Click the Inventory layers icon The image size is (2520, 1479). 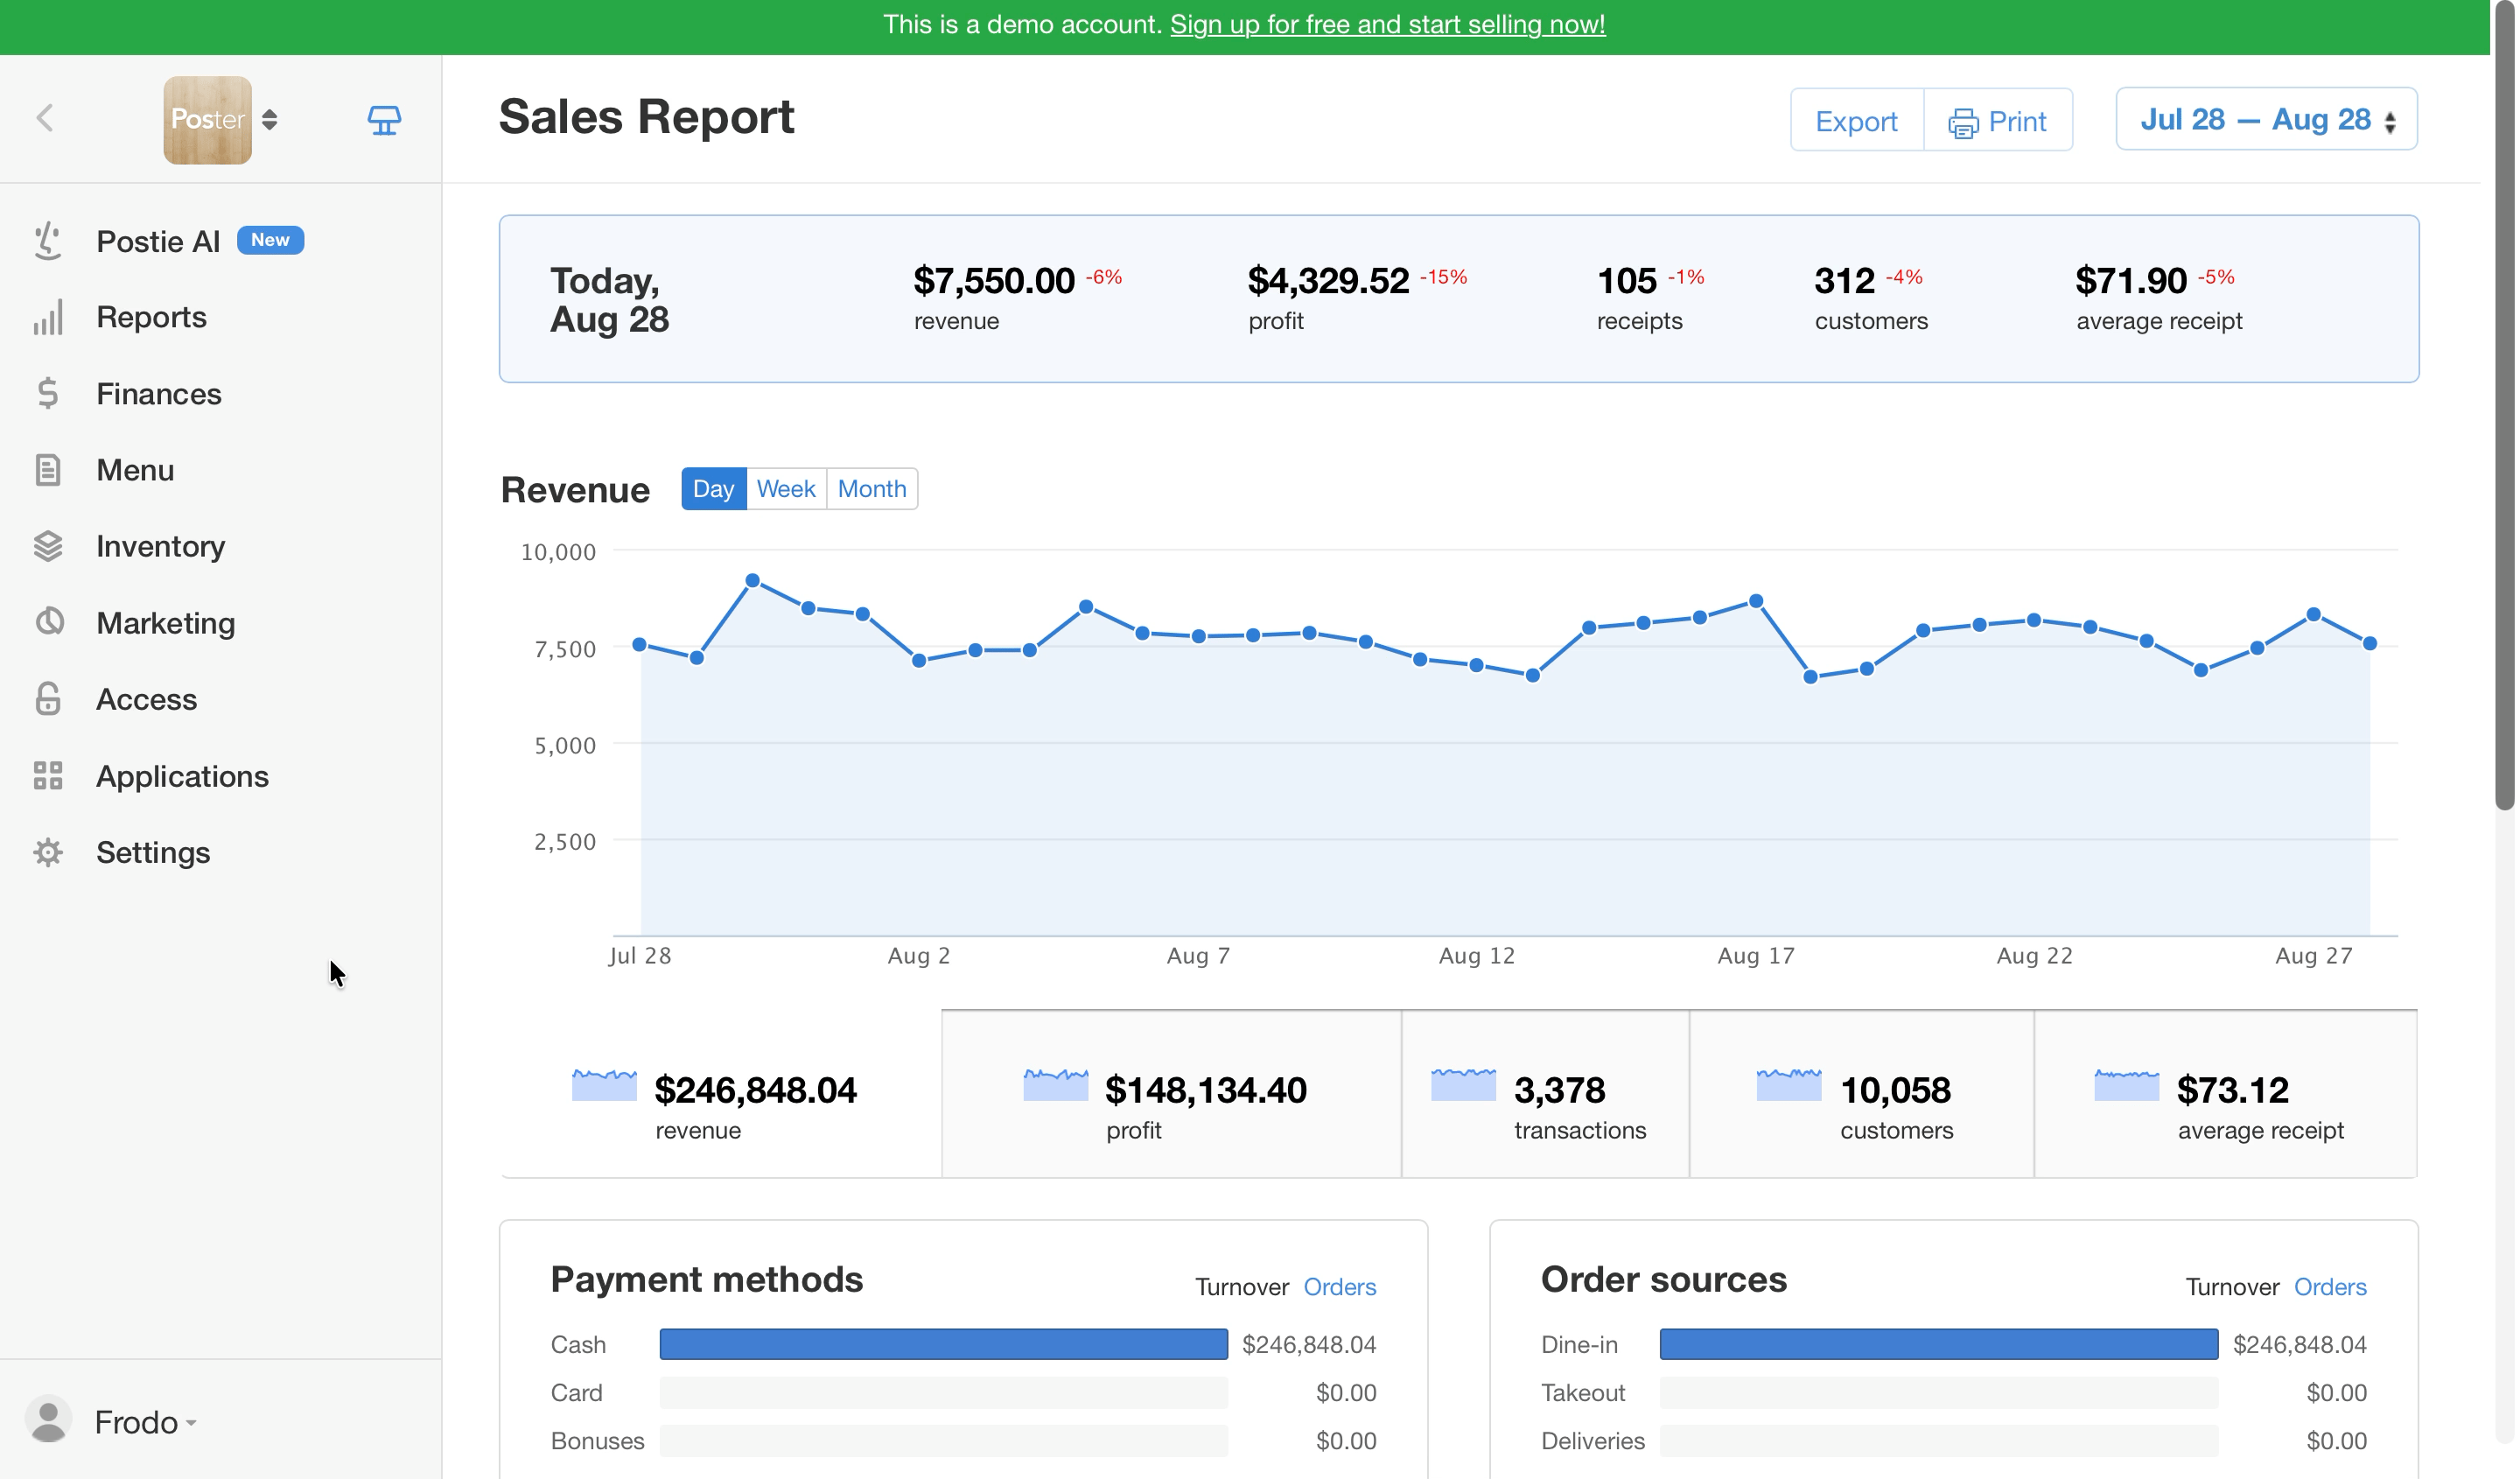pos(47,546)
